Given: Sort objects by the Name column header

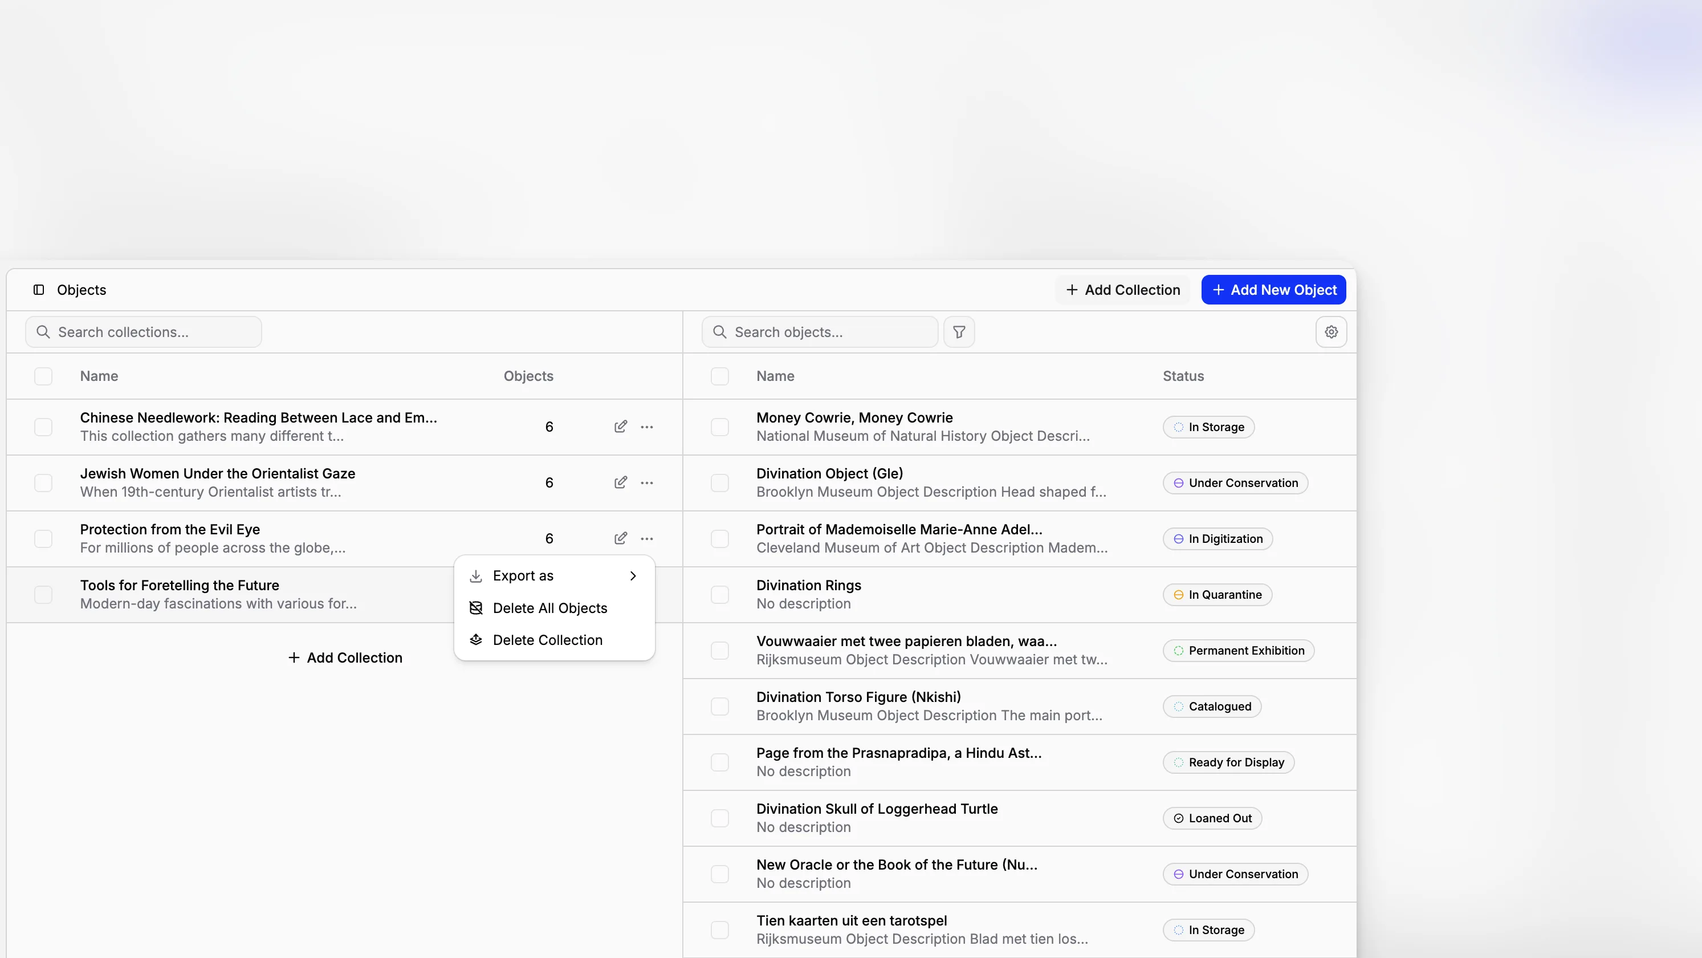Looking at the screenshot, I should coord(775,376).
